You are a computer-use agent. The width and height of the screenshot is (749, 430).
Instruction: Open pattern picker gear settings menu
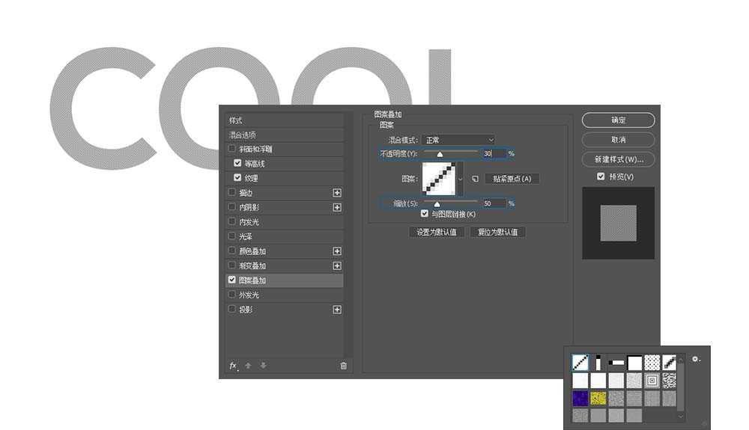[x=696, y=360]
